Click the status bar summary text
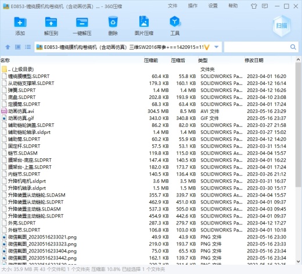Screen dimensions: 302x274 (x=83, y=269)
